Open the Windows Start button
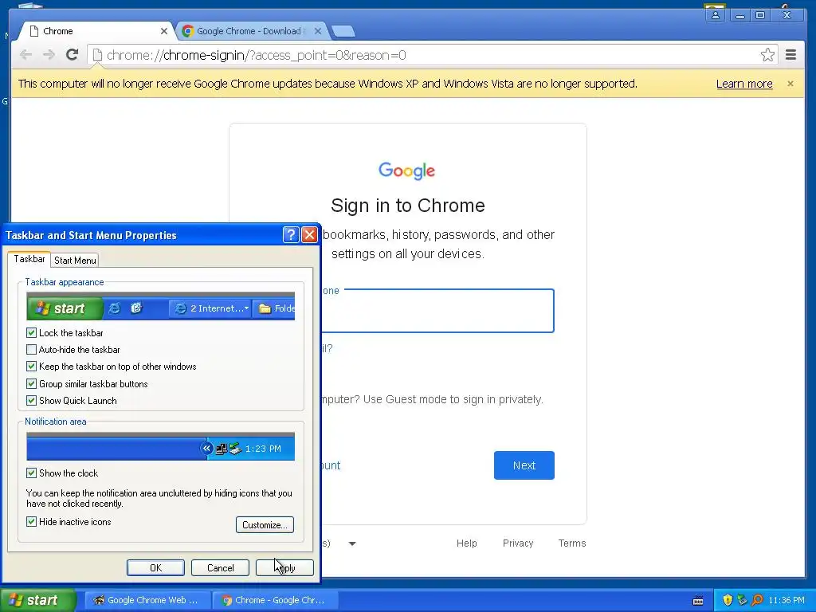The width and height of the screenshot is (816, 612). [38, 600]
